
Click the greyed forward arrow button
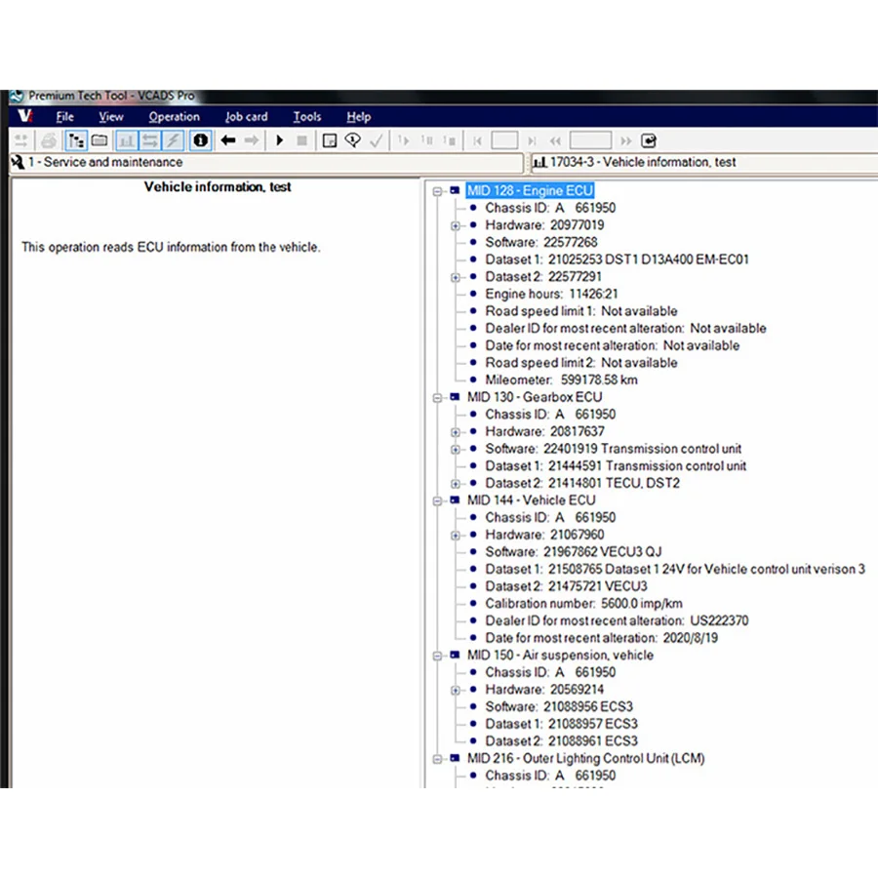click(x=252, y=140)
